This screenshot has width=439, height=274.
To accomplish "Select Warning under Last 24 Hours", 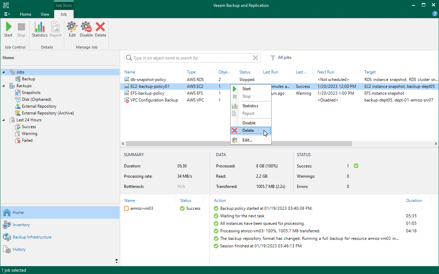I will (x=29, y=134).
